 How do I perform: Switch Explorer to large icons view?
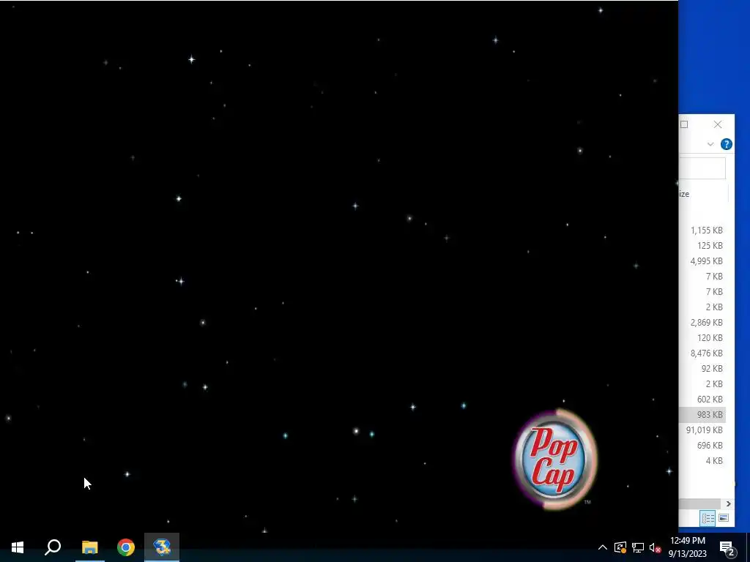[x=723, y=518]
